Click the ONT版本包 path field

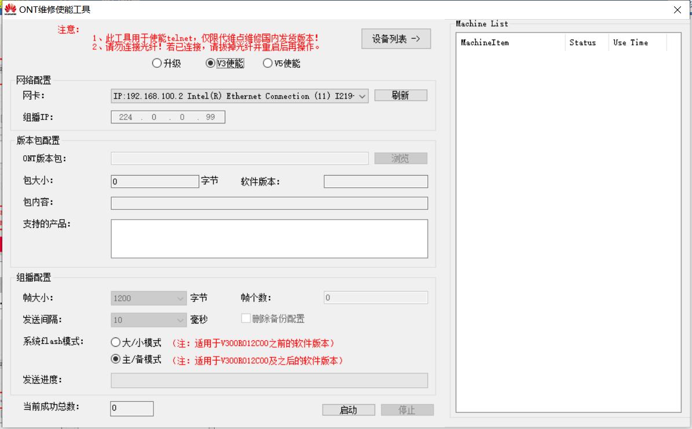240,158
